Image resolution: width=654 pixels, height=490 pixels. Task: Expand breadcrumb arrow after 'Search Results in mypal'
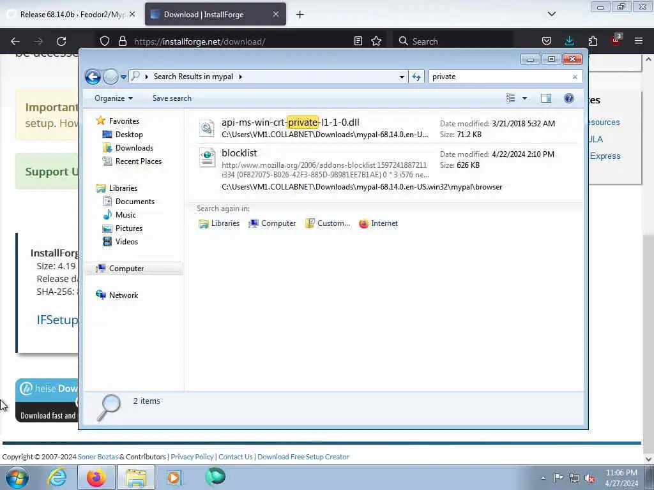[241, 77]
